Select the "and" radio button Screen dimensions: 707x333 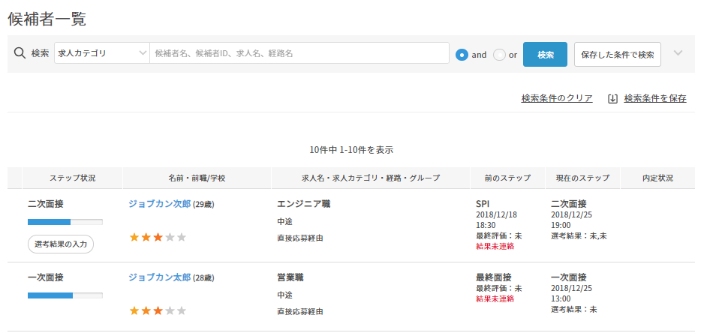pyautogui.click(x=462, y=54)
